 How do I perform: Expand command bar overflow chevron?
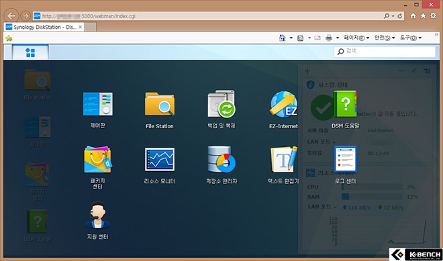(436, 34)
